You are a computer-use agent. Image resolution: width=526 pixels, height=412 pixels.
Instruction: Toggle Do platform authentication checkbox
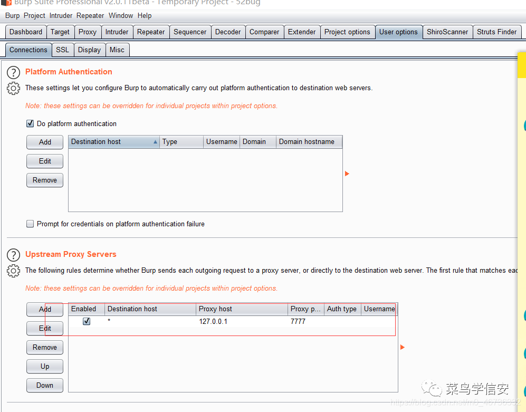tap(30, 123)
